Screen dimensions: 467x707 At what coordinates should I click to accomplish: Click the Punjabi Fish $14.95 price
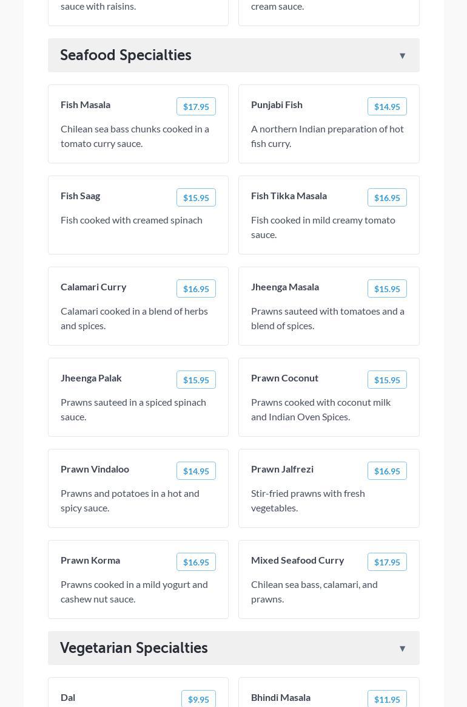pyautogui.click(x=387, y=107)
